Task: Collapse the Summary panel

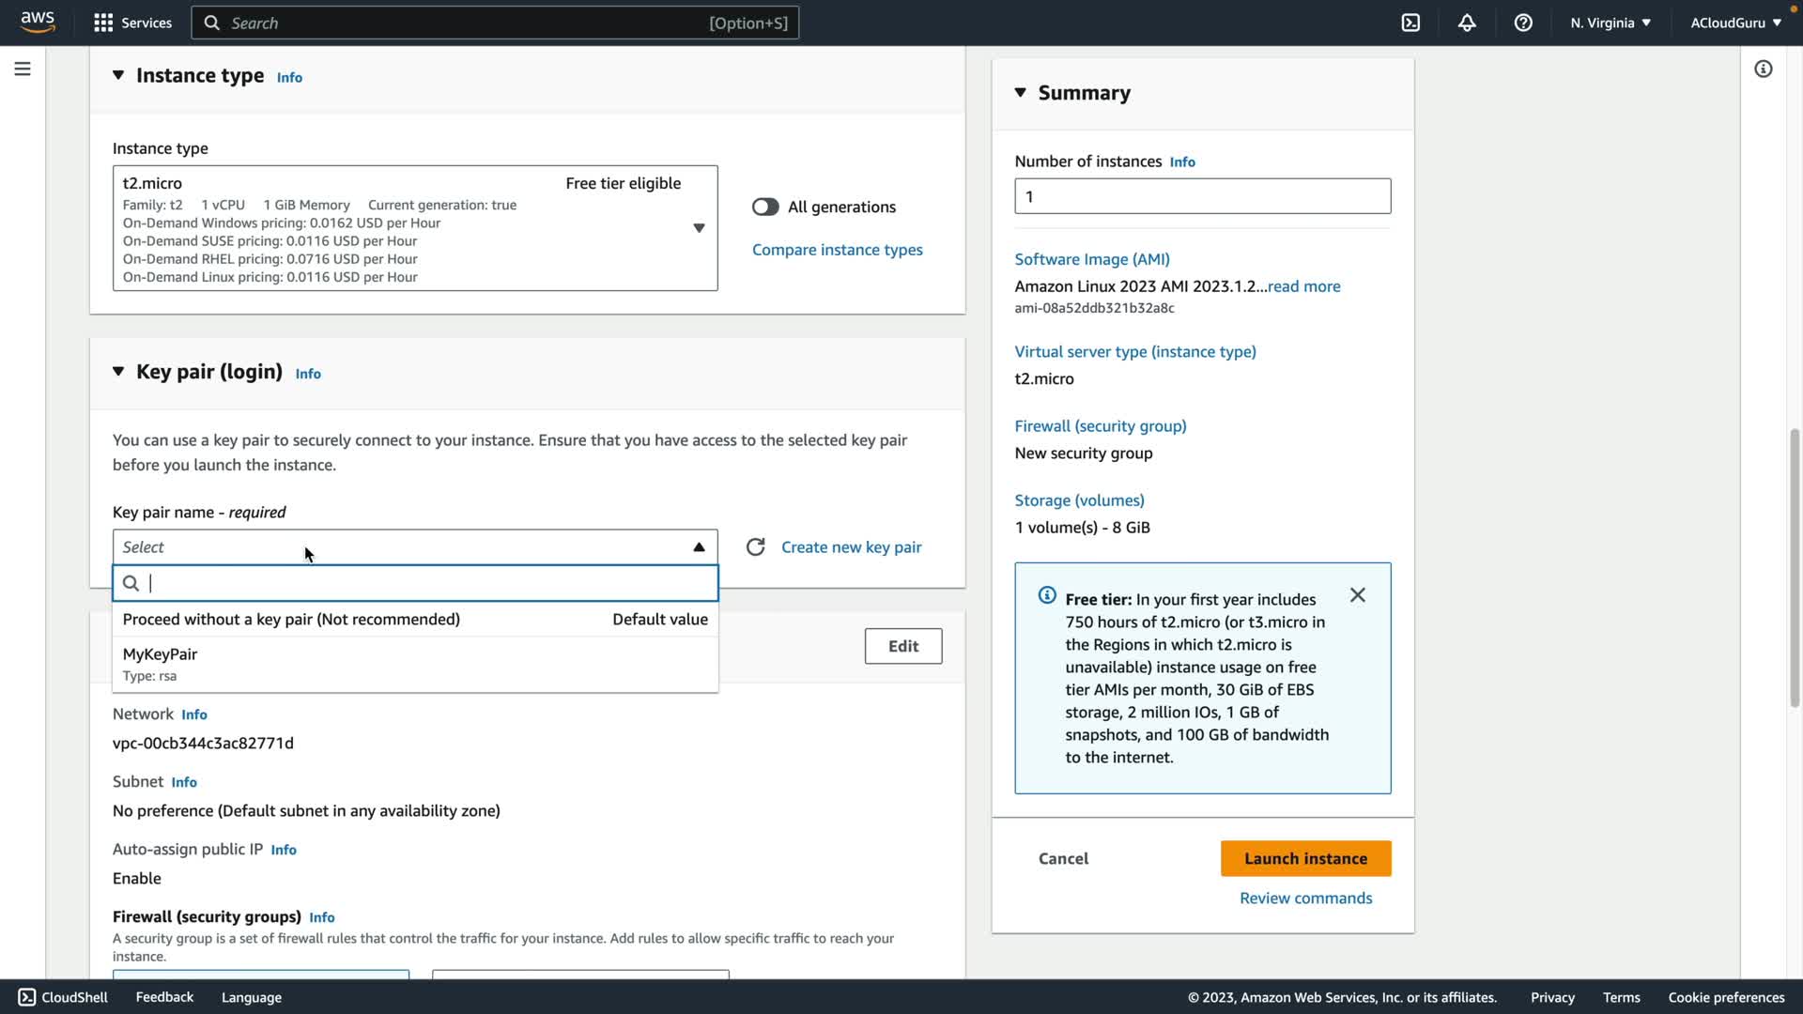Action: pyautogui.click(x=1021, y=92)
